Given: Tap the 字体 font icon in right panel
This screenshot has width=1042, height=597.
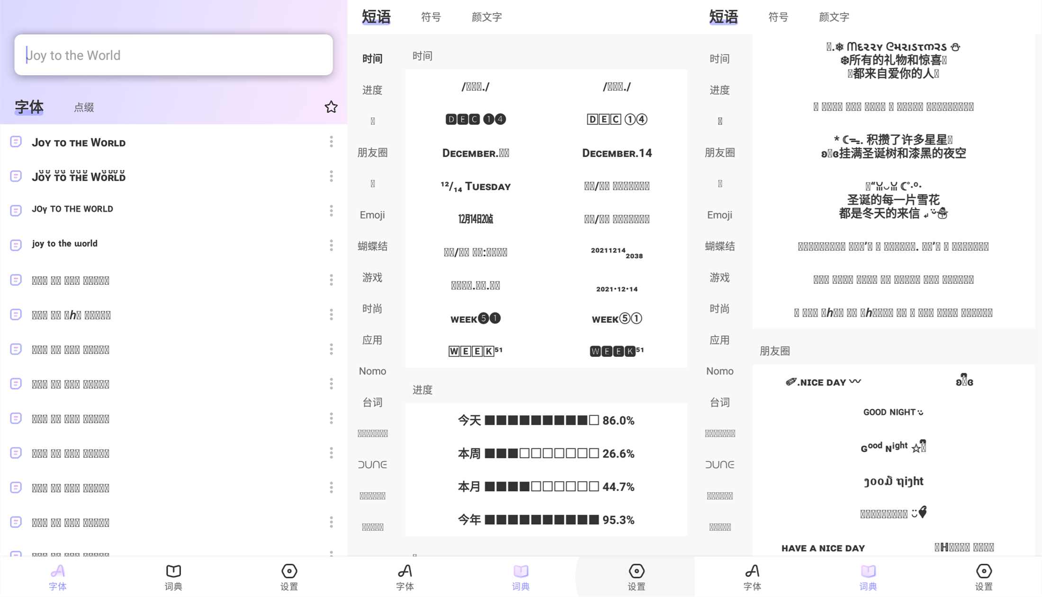Looking at the screenshot, I should 752,576.
